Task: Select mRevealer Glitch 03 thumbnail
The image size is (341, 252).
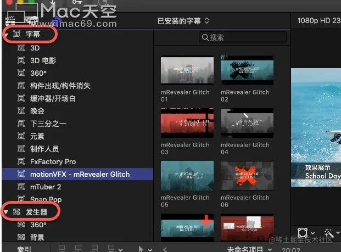Action: 187,123
